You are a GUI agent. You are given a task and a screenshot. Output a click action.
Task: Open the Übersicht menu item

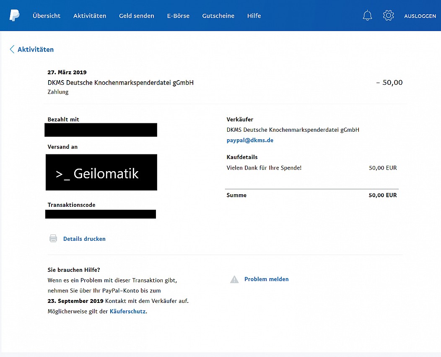coord(47,16)
